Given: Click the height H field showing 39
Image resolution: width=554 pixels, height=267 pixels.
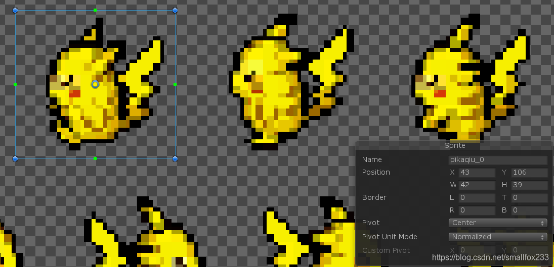Looking at the screenshot, I should point(529,185).
